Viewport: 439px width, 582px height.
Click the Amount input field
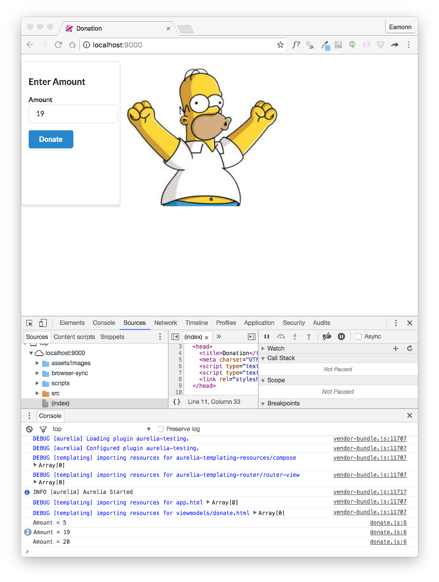pyautogui.click(x=73, y=114)
